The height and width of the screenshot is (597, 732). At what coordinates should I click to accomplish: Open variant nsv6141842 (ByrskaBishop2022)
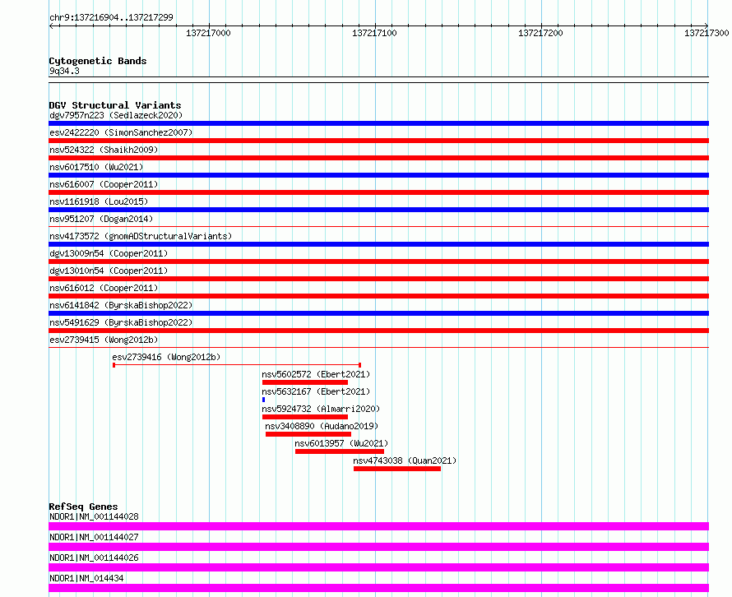121,305
